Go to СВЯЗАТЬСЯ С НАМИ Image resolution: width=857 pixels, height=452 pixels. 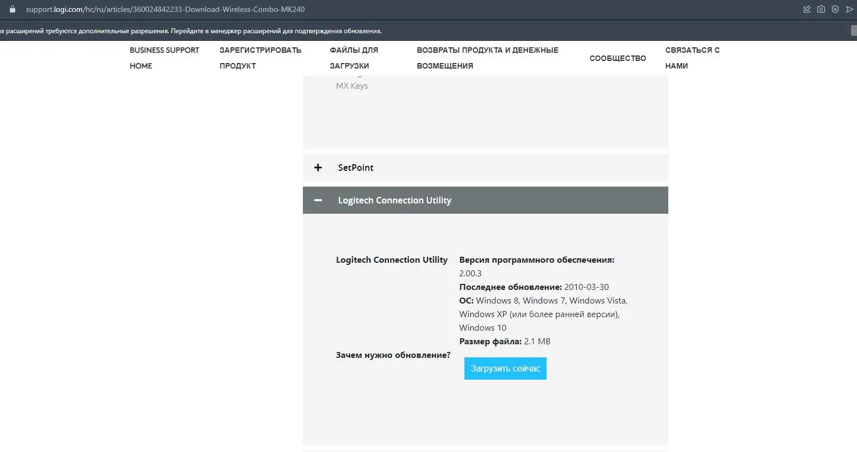pos(692,58)
